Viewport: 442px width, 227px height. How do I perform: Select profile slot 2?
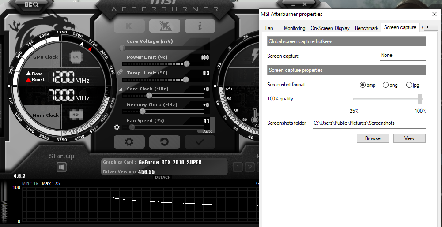[249, 167]
